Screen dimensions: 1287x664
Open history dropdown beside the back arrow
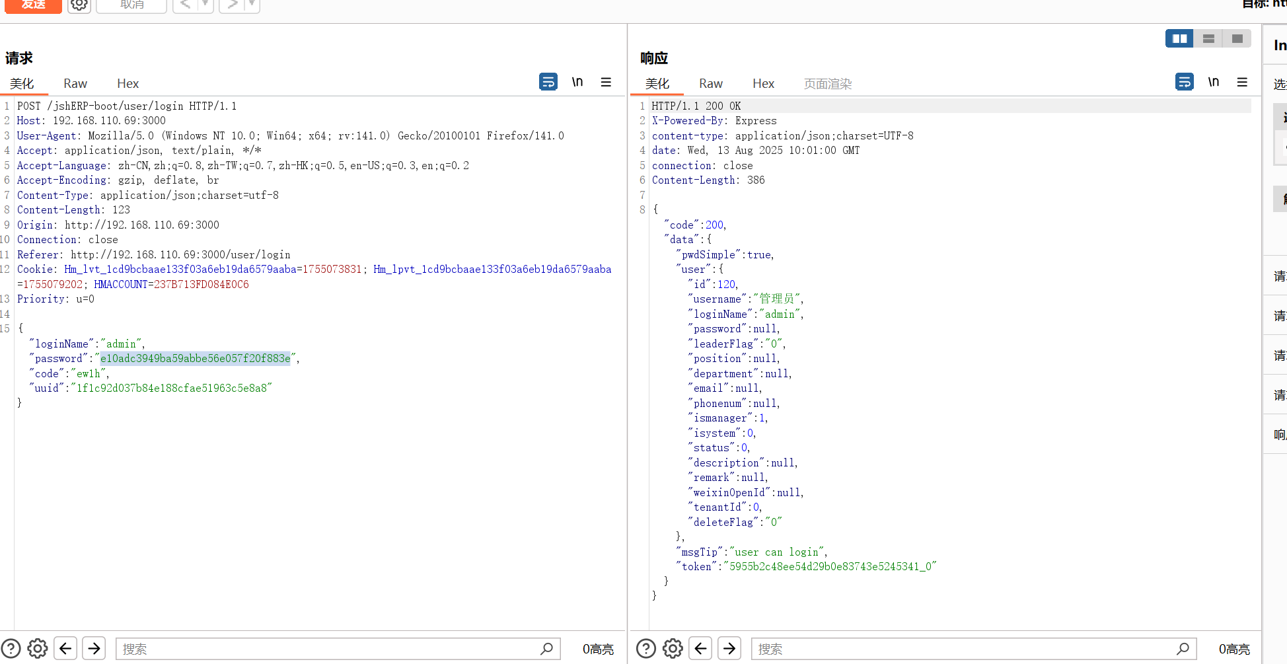205,5
